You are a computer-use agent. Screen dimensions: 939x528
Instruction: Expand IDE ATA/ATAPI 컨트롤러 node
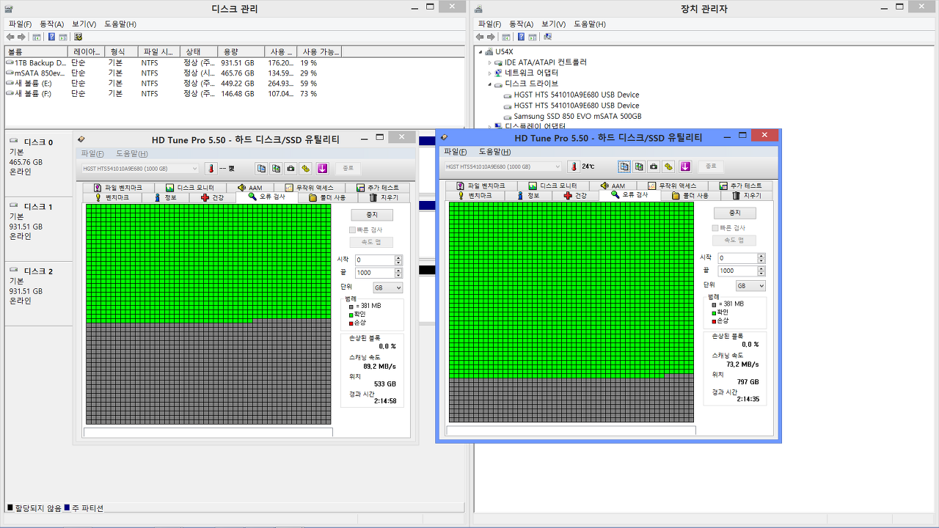[x=490, y=62]
